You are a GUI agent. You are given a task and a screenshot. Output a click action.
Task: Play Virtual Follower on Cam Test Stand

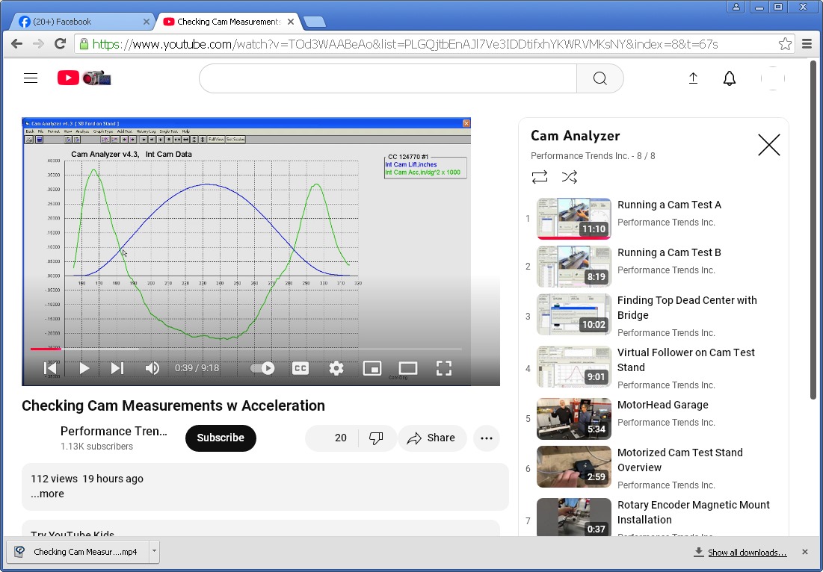pos(573,367)
